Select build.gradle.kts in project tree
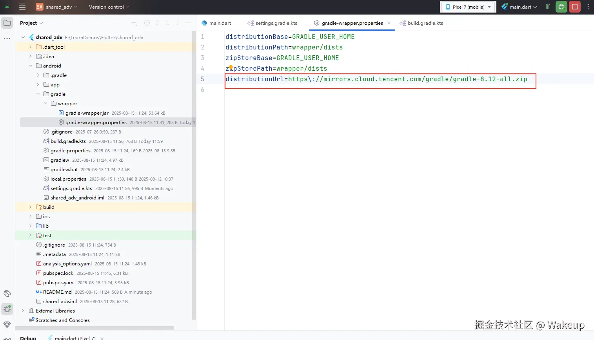The image size is (594, 340). 68,141
